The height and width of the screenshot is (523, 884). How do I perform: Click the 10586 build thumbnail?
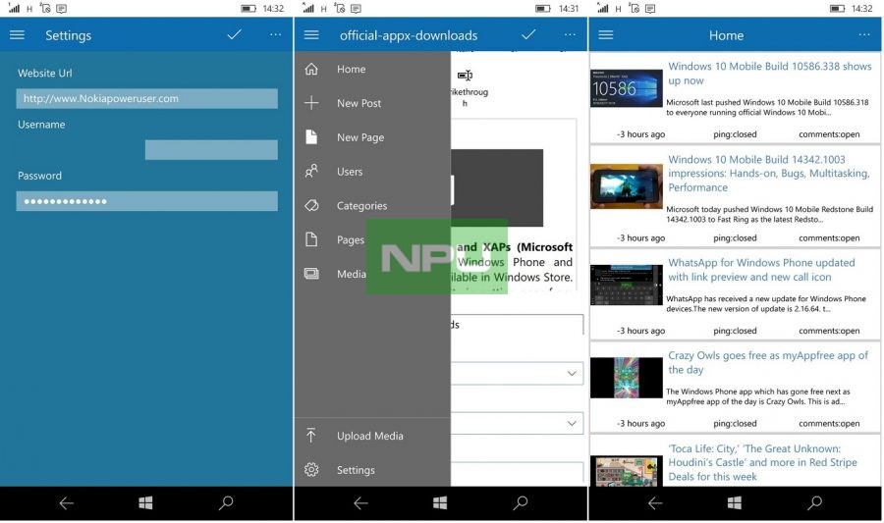(627, 88)
